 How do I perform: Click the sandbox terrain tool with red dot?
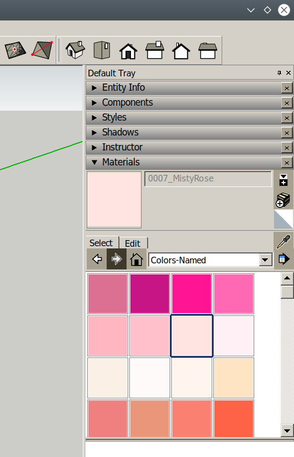coord(15,50)
